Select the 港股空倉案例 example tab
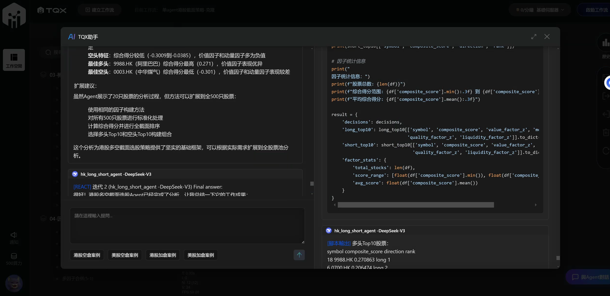 (87, 255)
